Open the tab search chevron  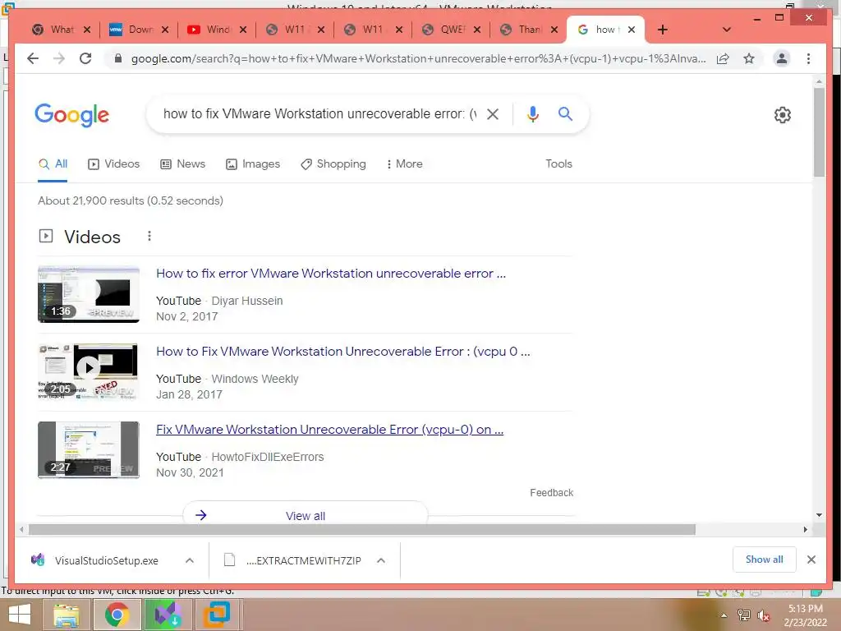click(x=727, y=30)
